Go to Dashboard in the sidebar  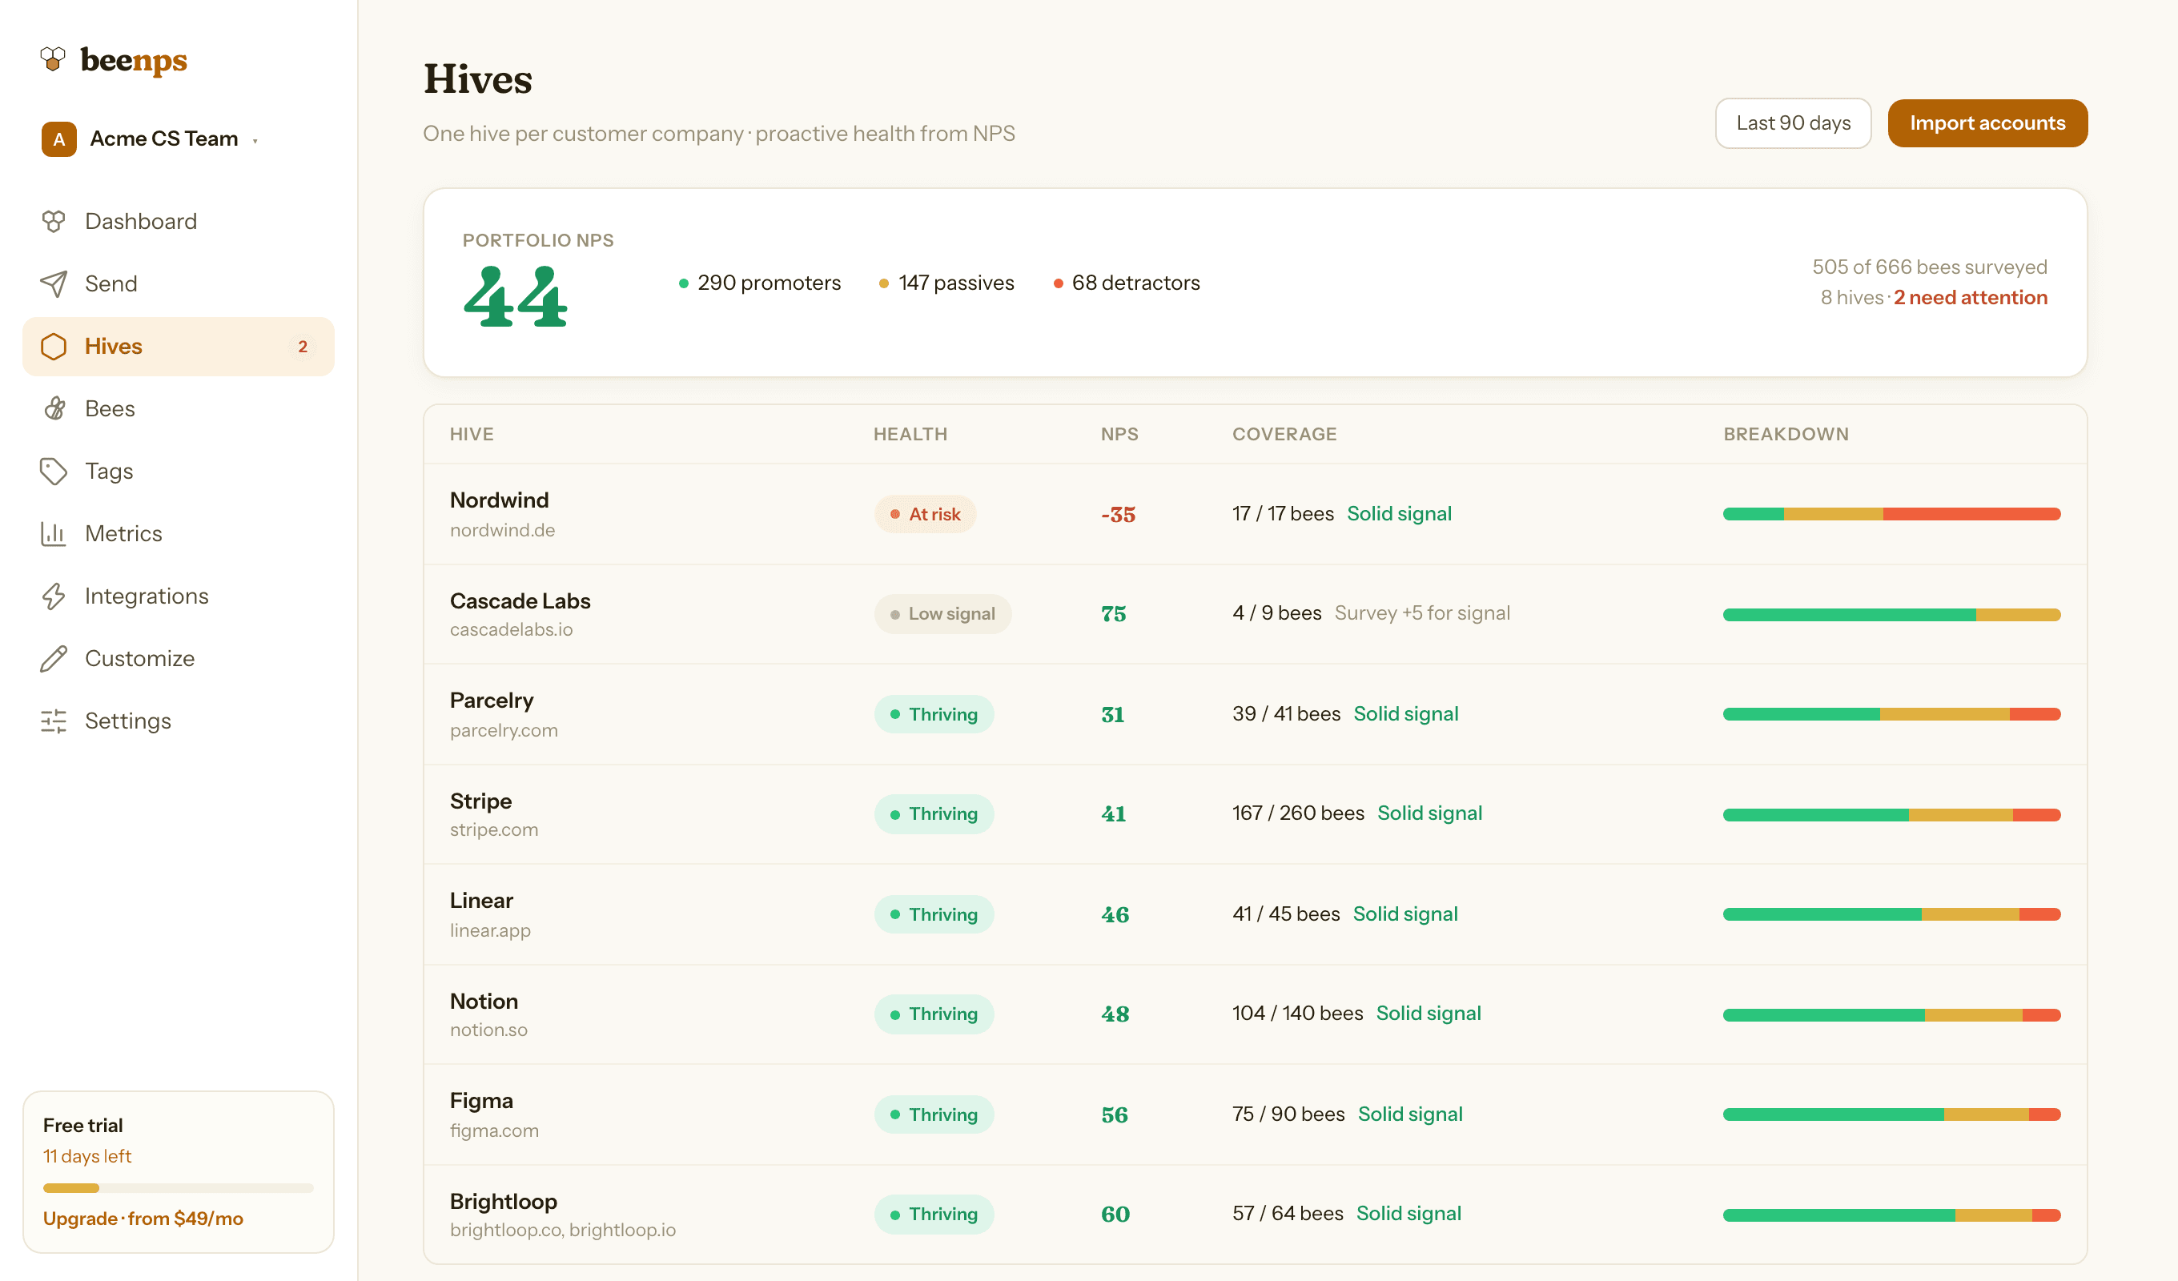tap(178, 221)
